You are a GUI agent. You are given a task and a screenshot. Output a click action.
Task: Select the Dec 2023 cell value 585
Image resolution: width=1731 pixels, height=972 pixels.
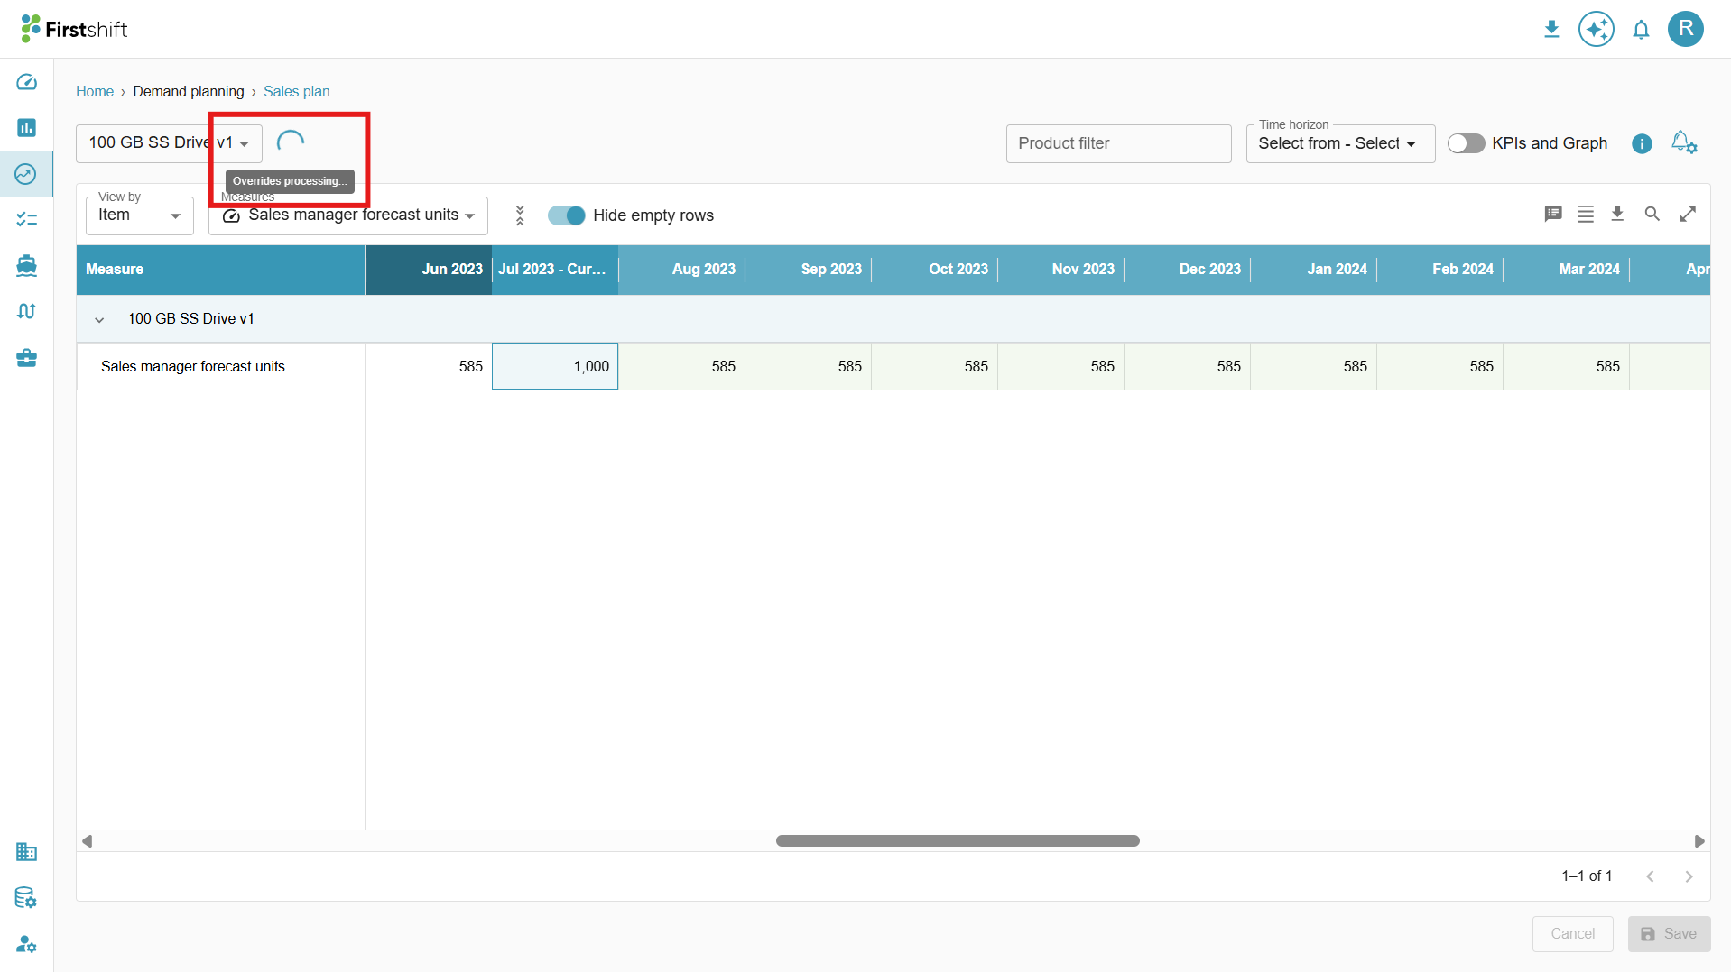coord(1187,366)
